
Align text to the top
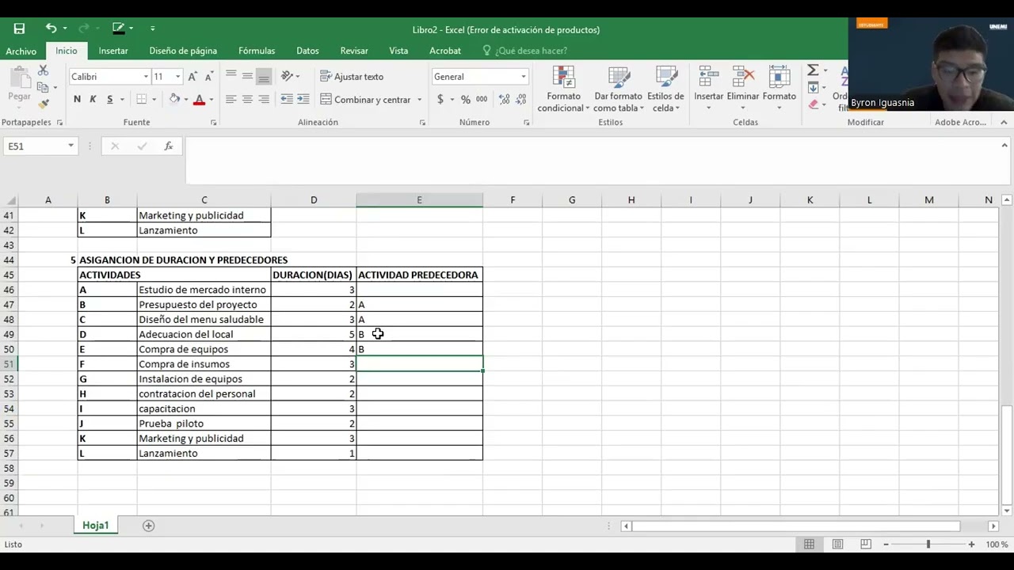[x=231, y=76]
